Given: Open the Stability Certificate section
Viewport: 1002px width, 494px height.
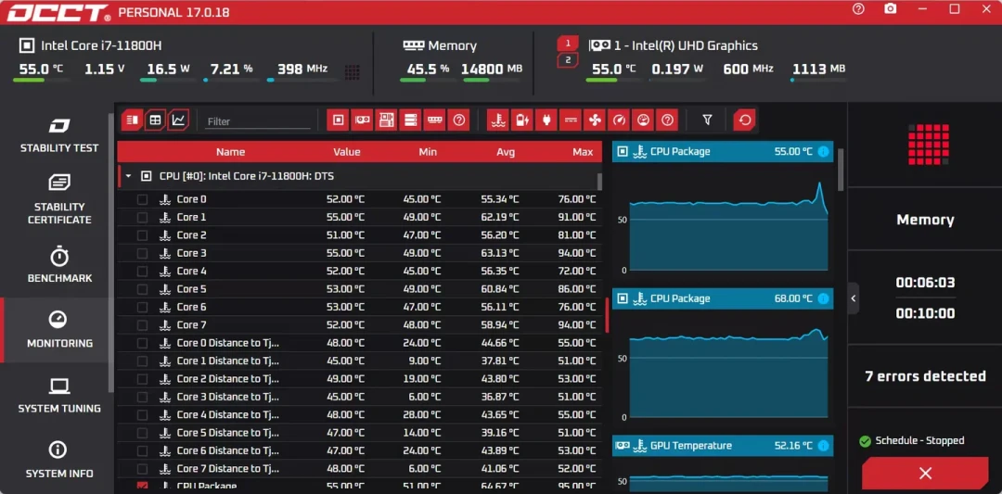Looking at the screenshot, I should pos(59,199).
